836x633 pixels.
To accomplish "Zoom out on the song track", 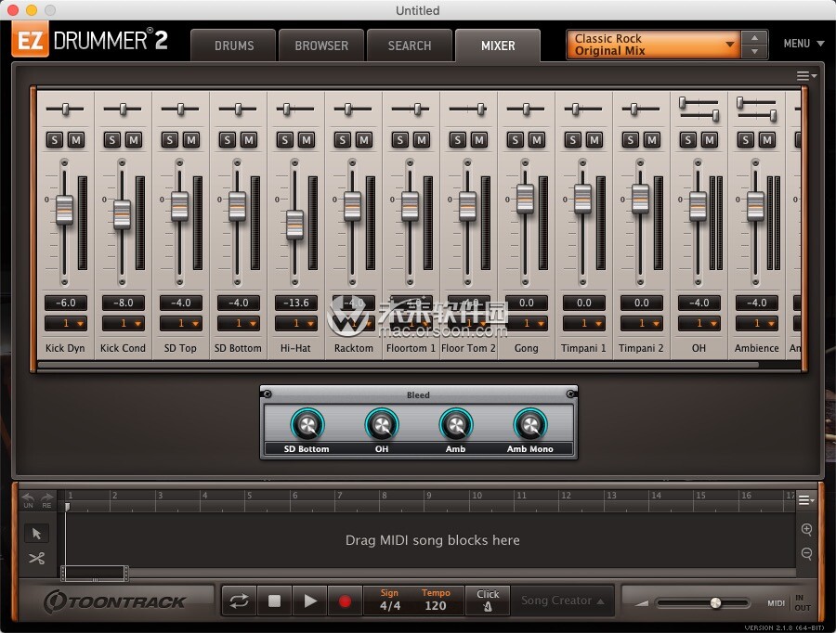I will tap(806, 553).
